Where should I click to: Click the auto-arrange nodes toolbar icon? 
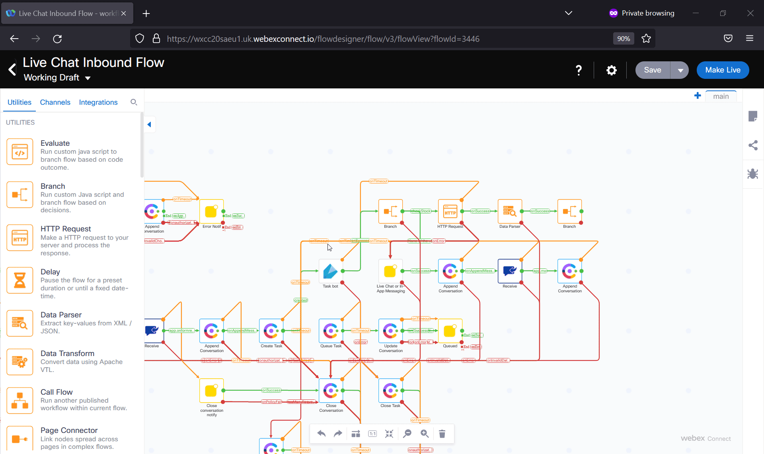[x=356, y=434]
